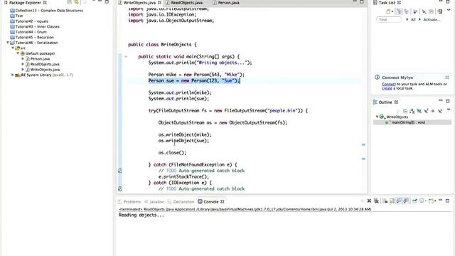Expand JRE System Library node
Image resolution: width=455 pixels, height=256 pixels.
point(13,75)
